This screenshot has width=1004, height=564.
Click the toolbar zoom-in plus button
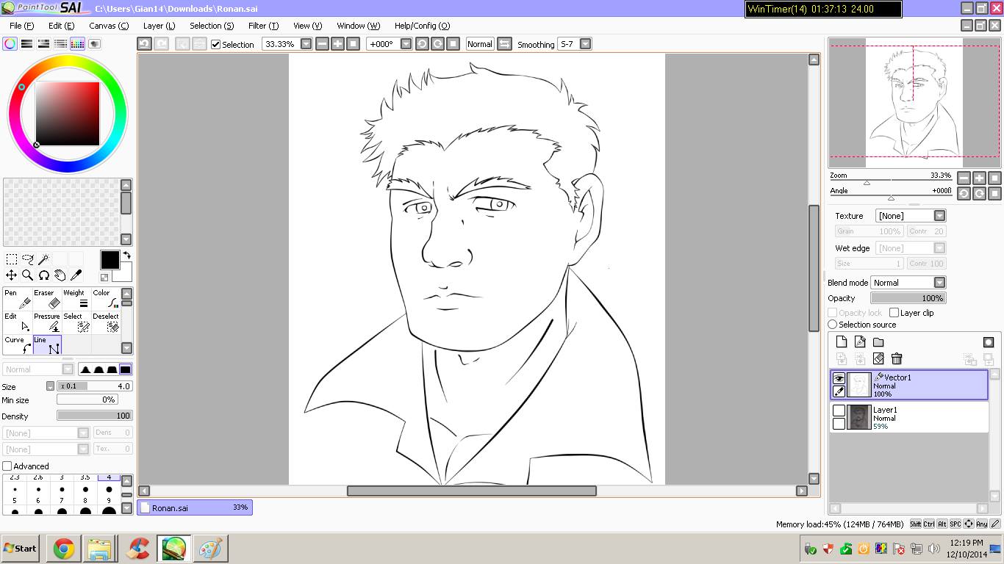337,44
